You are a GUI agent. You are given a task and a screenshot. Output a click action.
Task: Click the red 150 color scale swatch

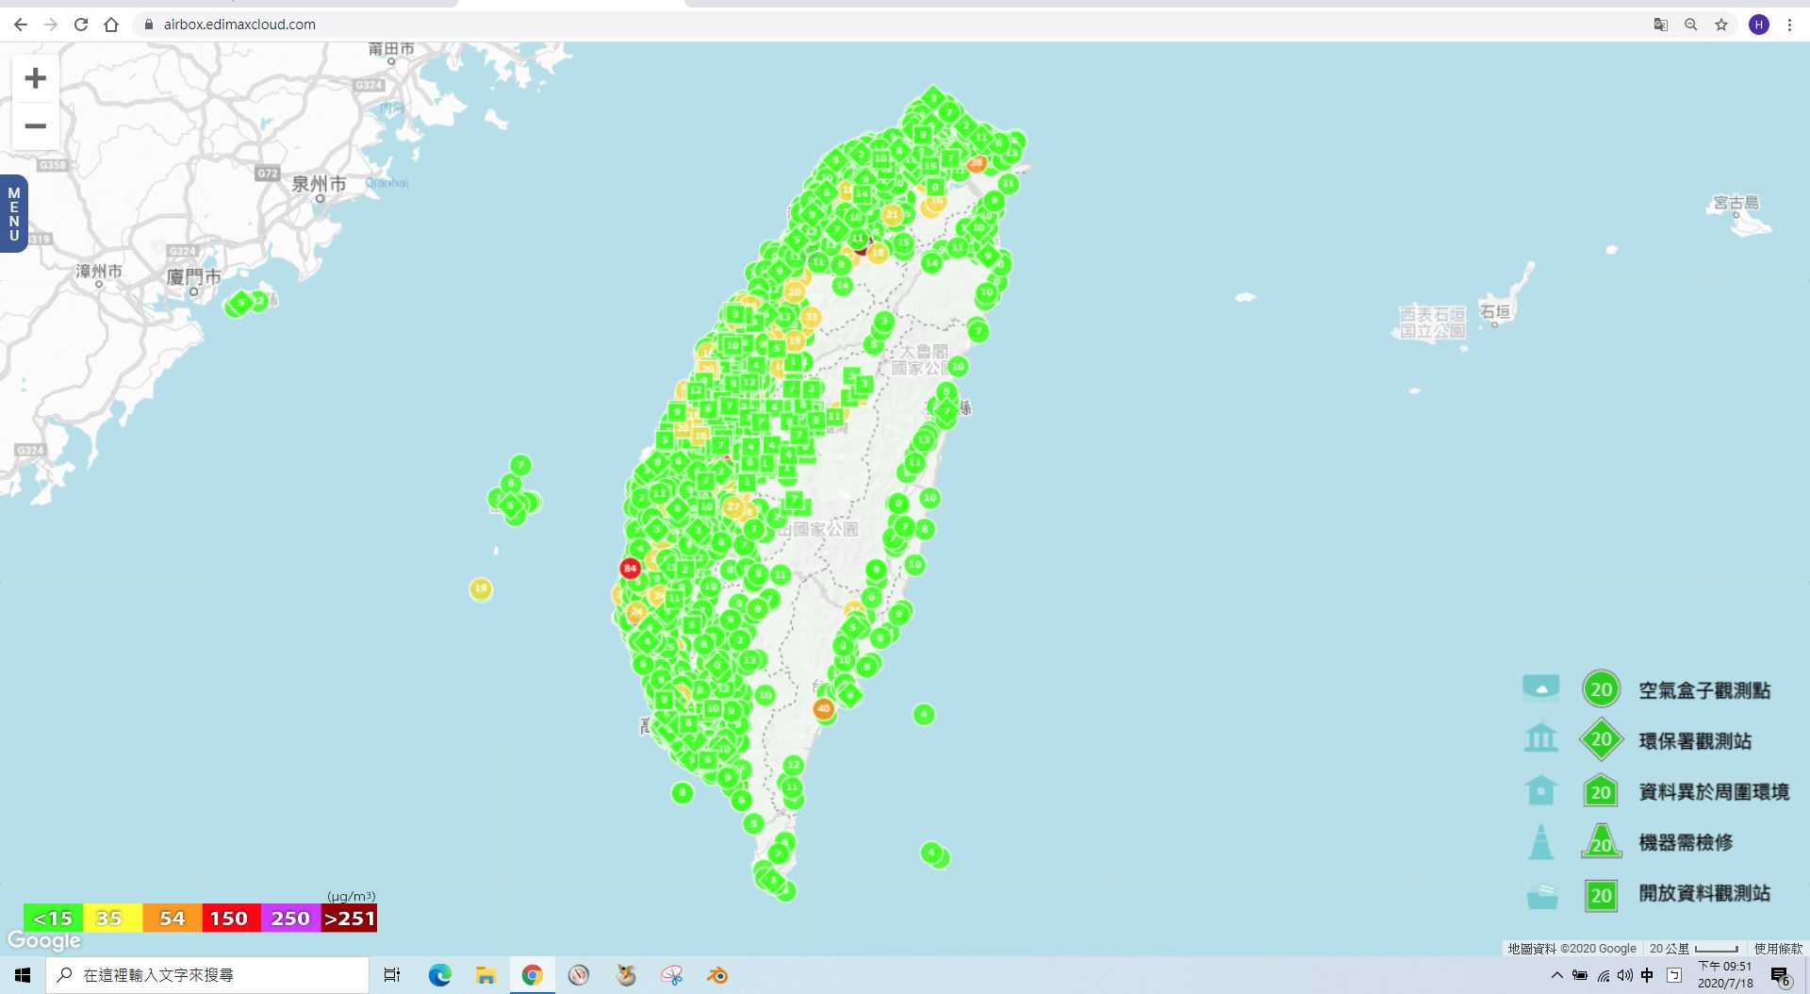[x=231, y=918]
